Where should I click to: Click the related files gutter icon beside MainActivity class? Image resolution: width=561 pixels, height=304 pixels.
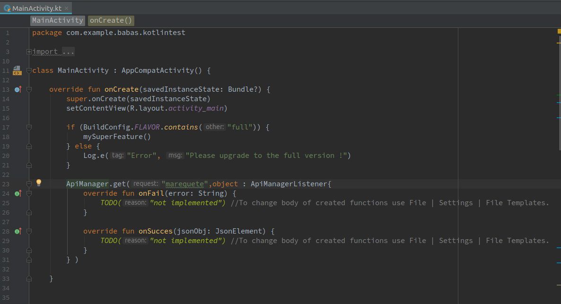18,69
